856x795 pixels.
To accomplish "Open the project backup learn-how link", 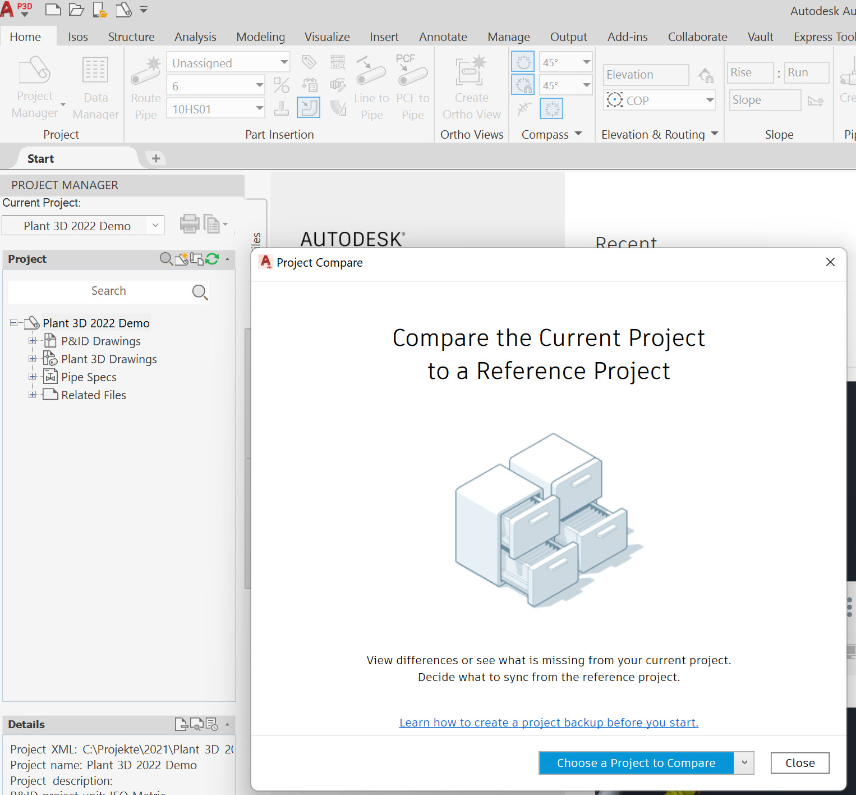I will pos(549,723).
